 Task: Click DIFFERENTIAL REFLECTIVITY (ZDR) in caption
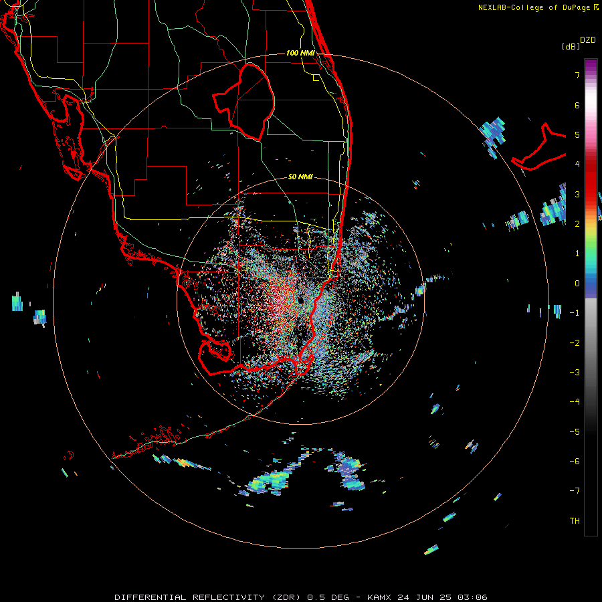click(x=209, y=597)
